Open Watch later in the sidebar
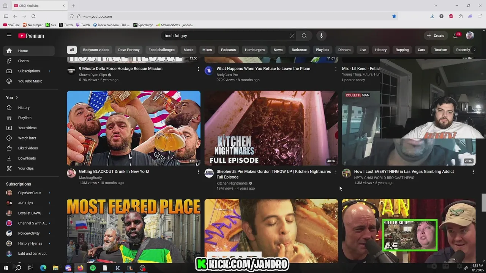 29,138
